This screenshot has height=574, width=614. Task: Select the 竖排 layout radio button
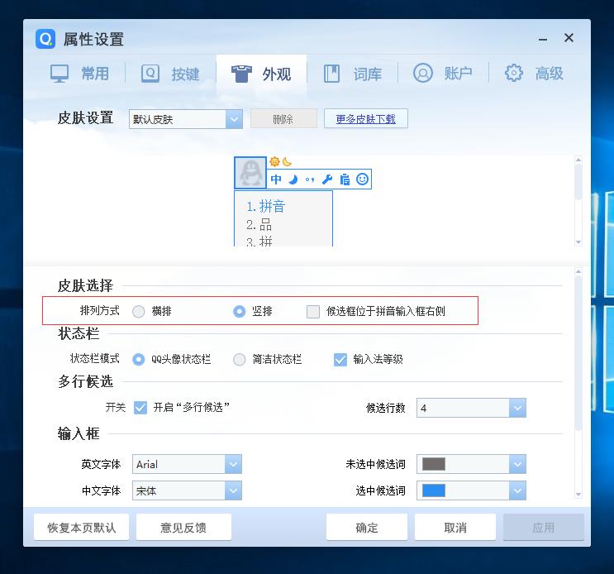coord(240,312)
